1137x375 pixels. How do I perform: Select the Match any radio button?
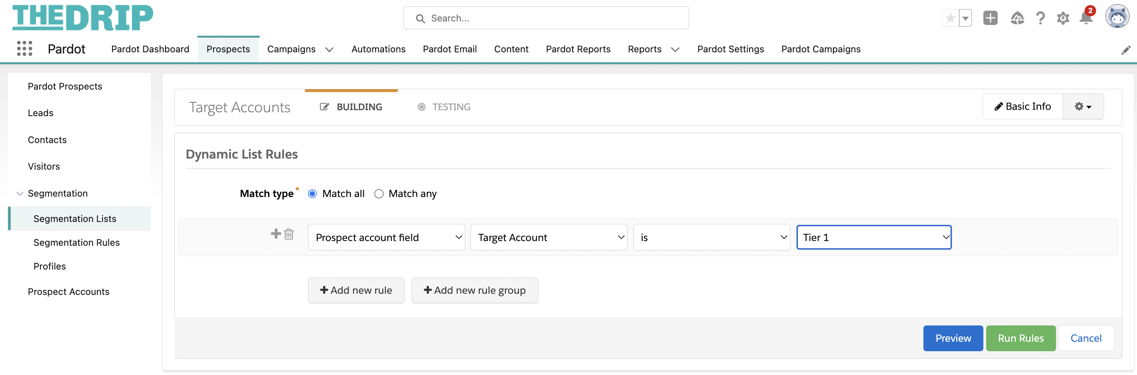click(x=379, y=194)
